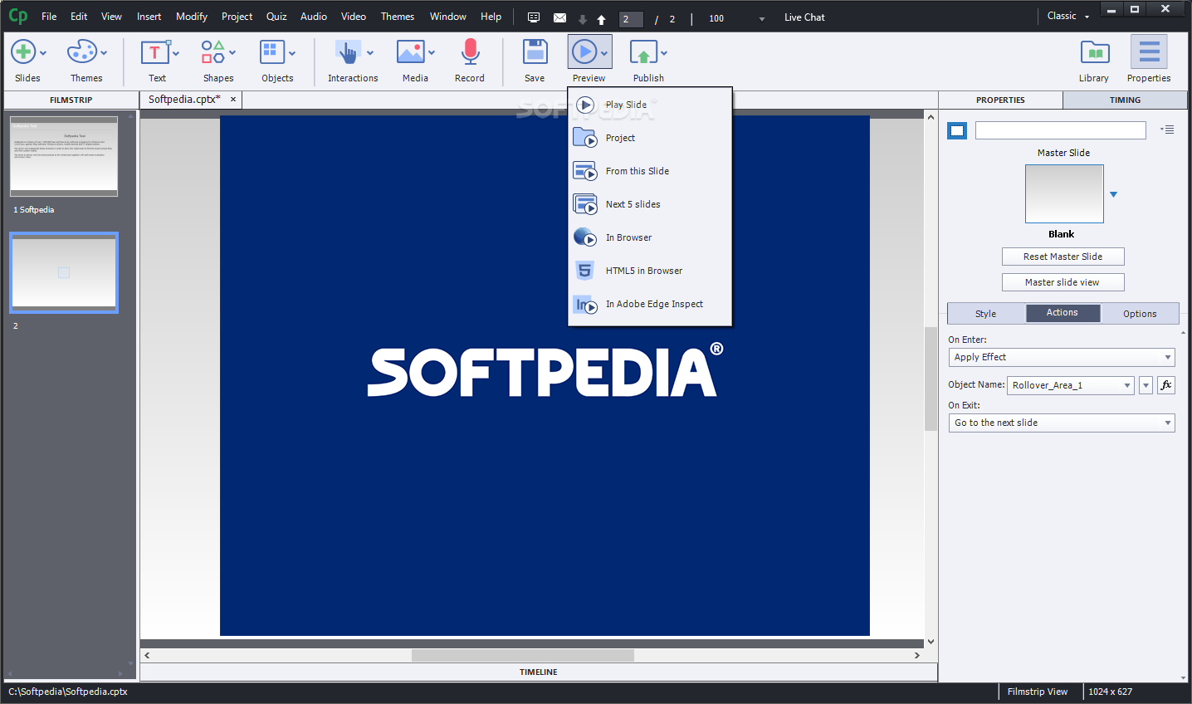
Task: Choose Next 5 slides preview option
Action: pyautogui.click(x=649, y=204)
